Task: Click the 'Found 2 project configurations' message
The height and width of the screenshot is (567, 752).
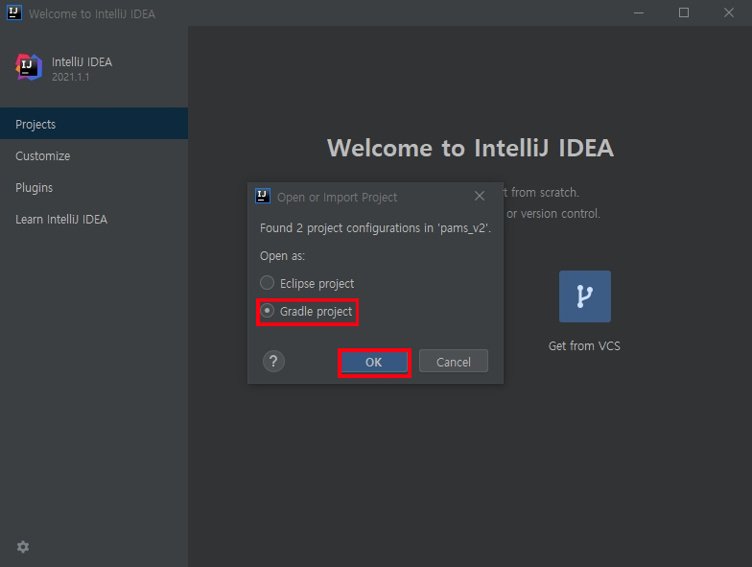Action: click(376, 228)
